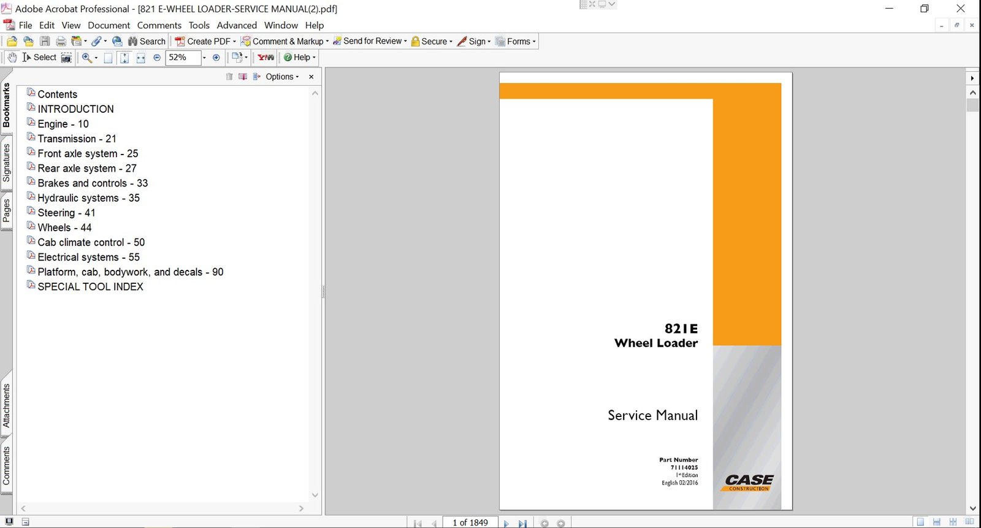Click the page number input field
The image size is (981, 528).
click(x=470, y=522)
